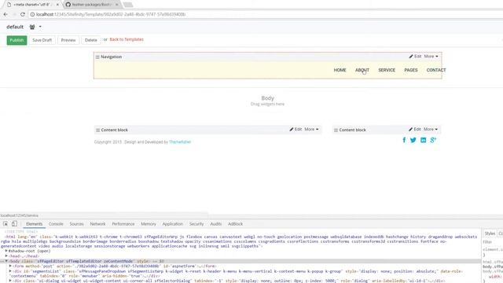Click the green Publish button
This screenshot has height=283, width=503.
(17, 40)
